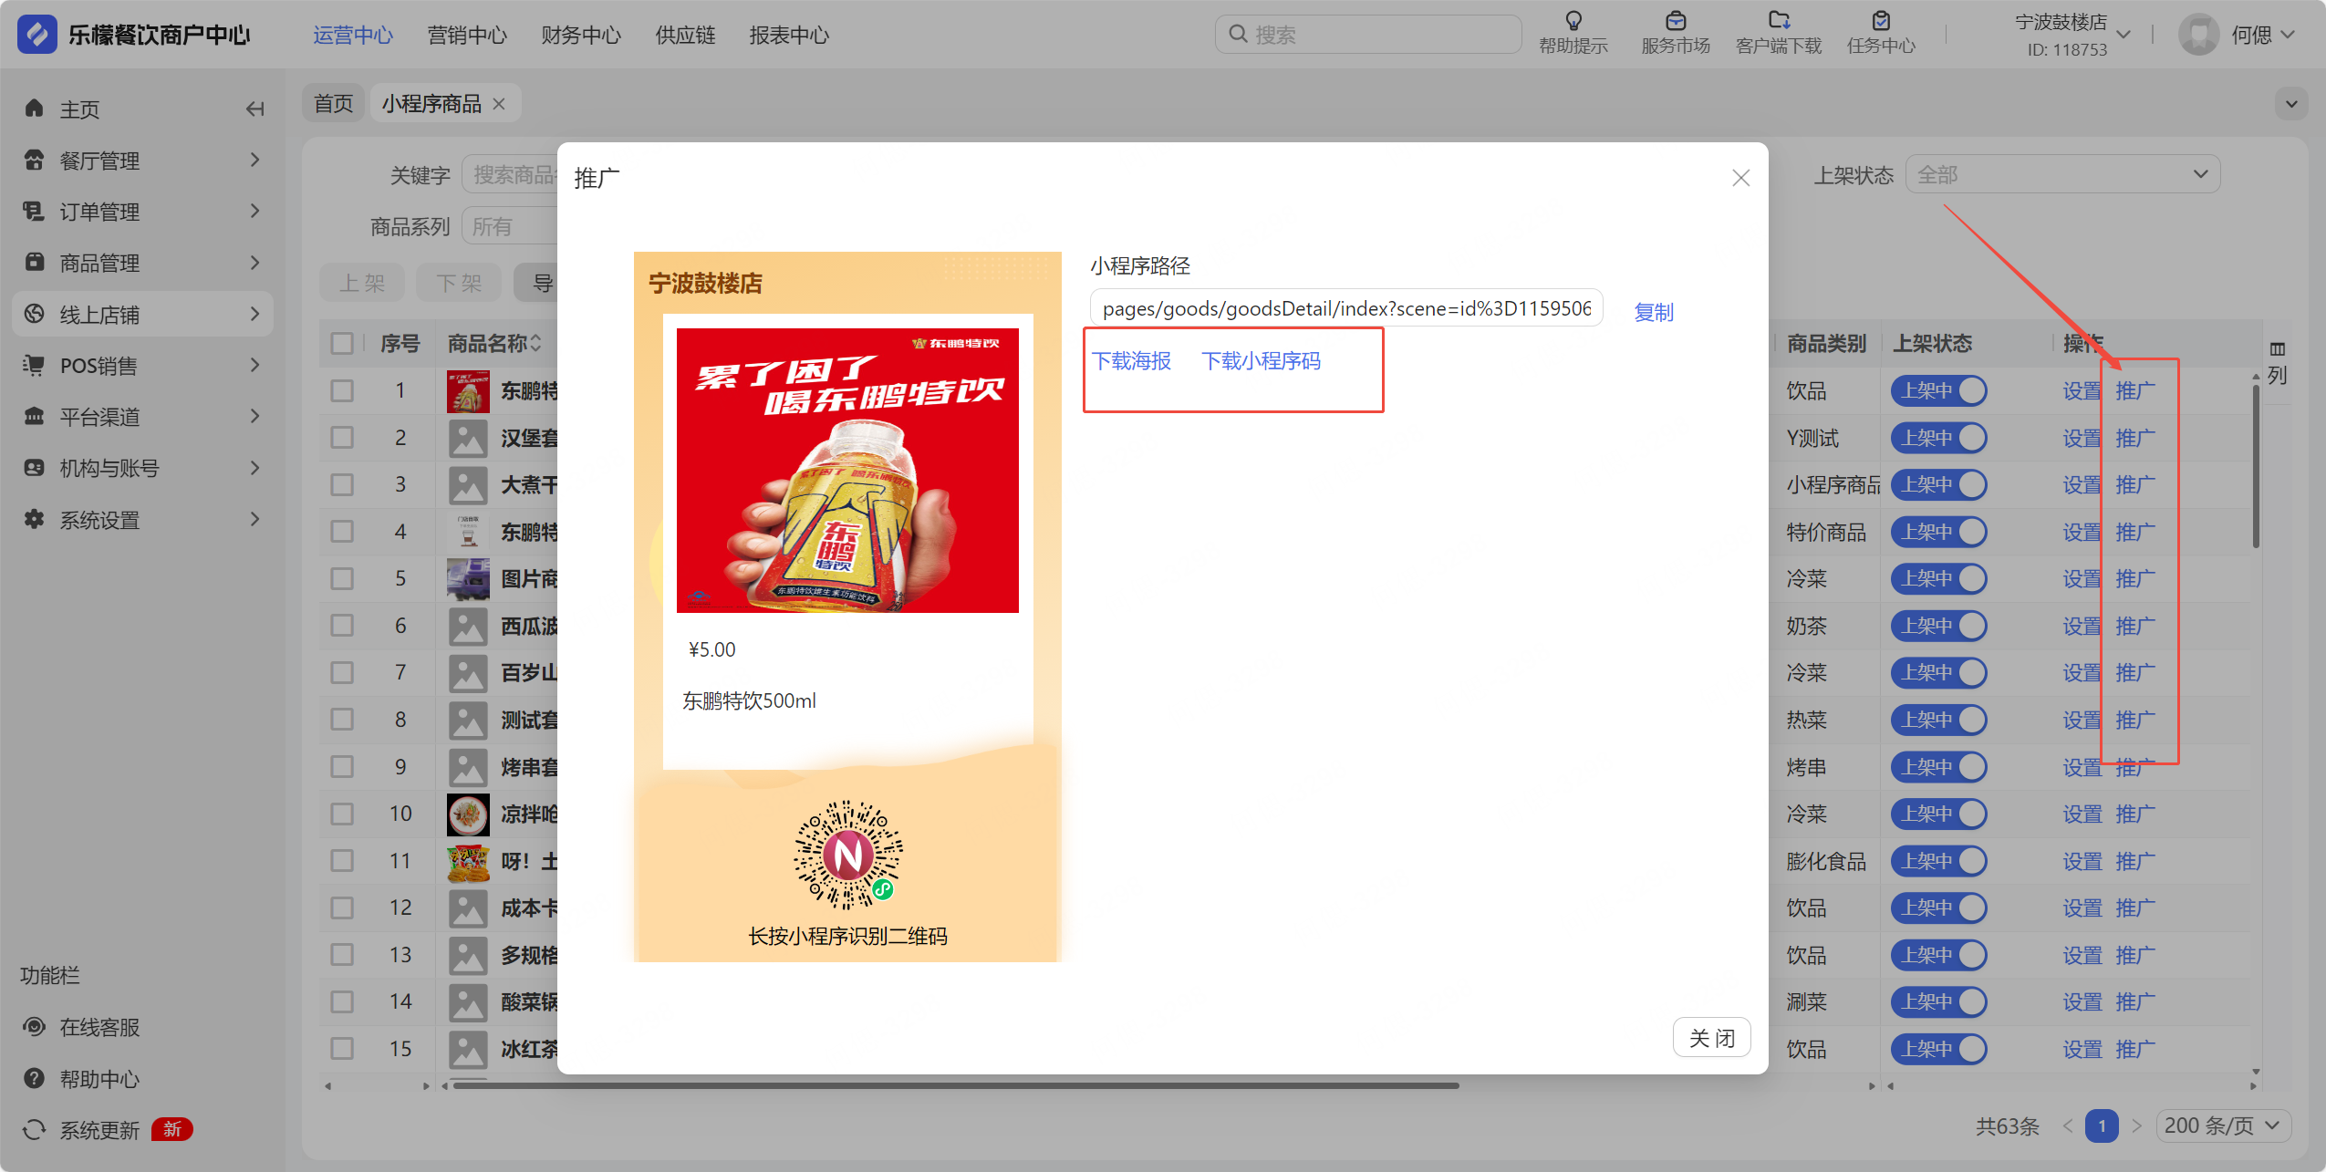Expand the 系统设置 sidebar chevron
Viewport: 2326px width, 1172px height.
click(x=255, y=520)
